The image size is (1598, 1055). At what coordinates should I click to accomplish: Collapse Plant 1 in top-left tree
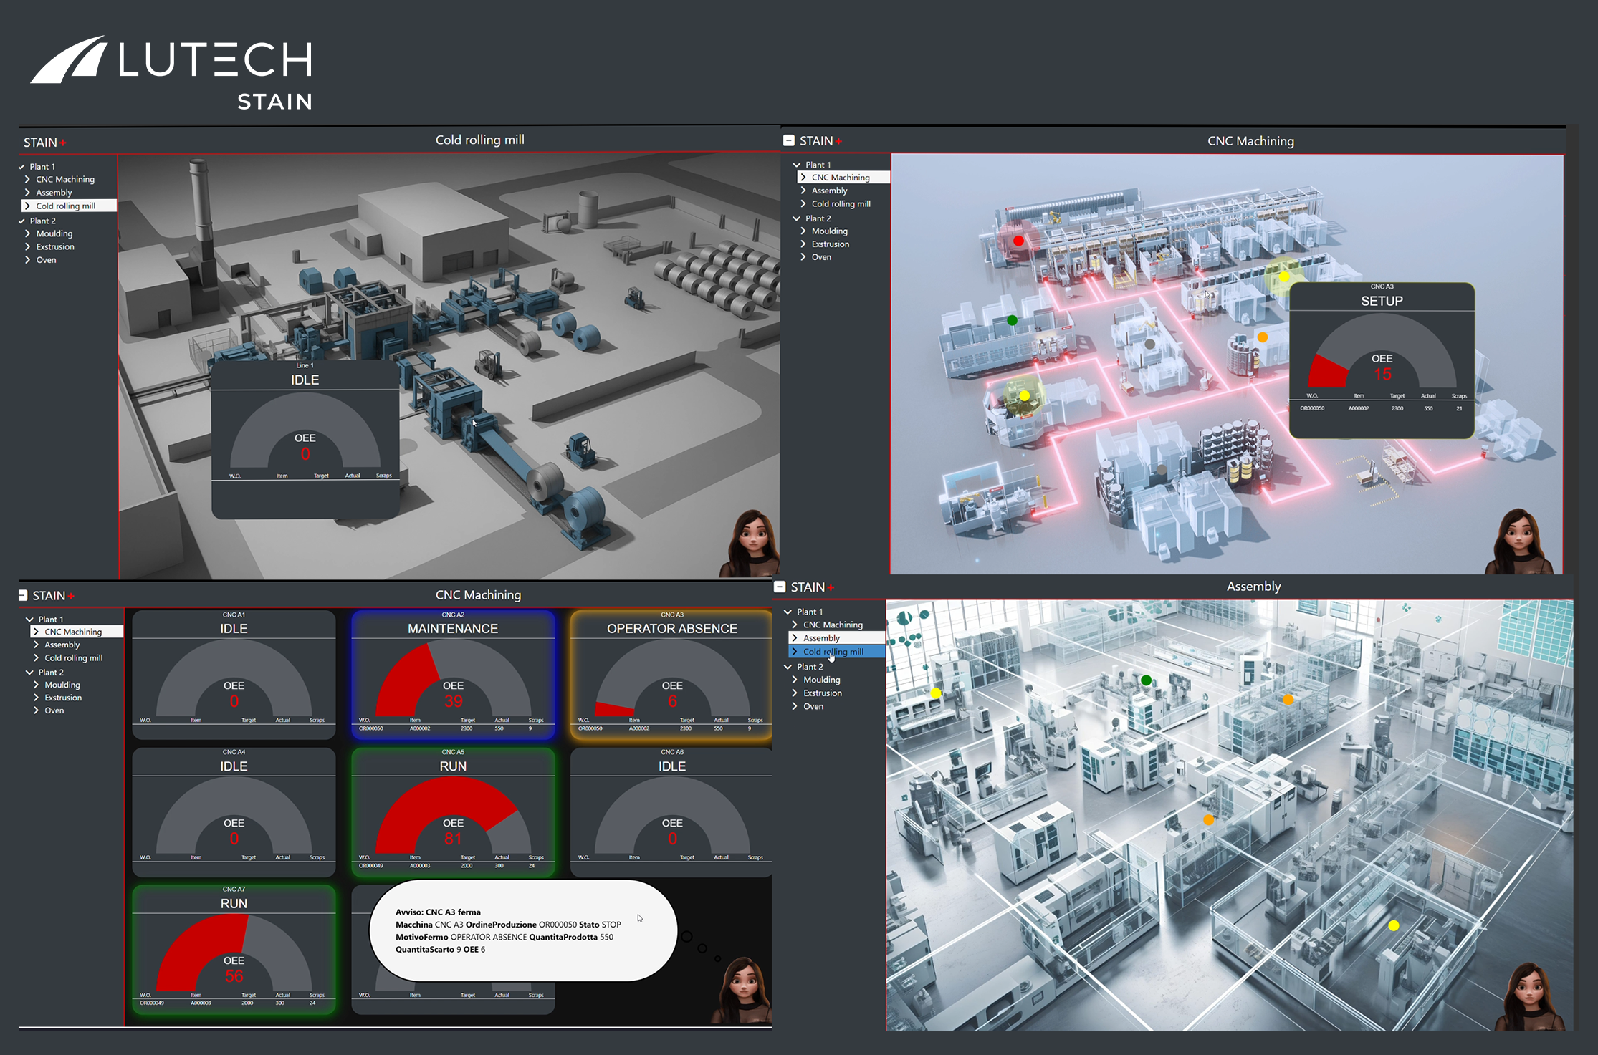[22, 167]
